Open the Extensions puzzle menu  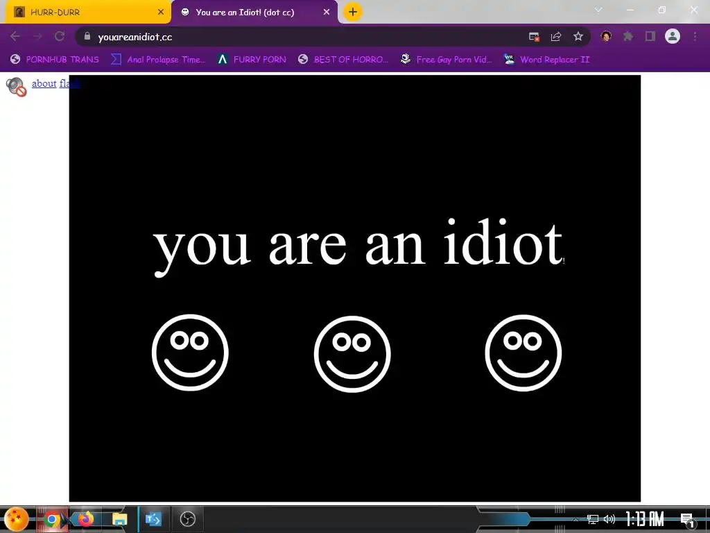pos(628,36)
